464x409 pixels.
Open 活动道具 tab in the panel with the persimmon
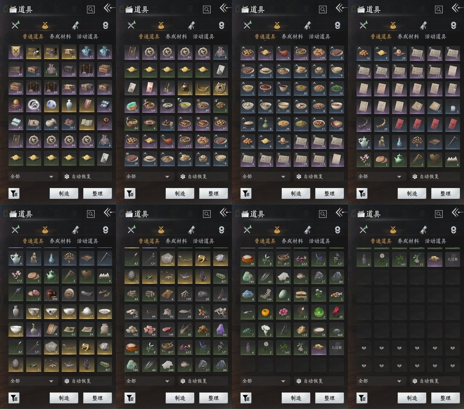tap(320, 241)
